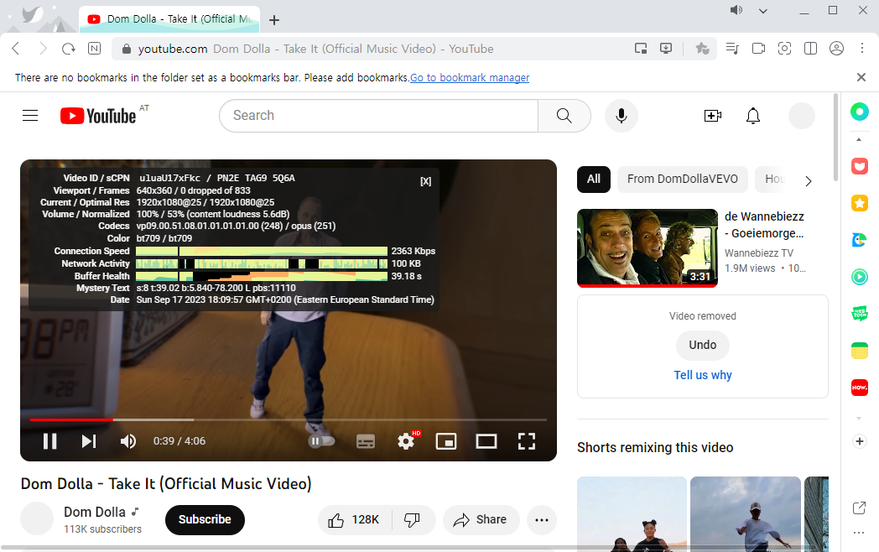Open the Naver home button
879x552 pixels.
tap(95, 49)
